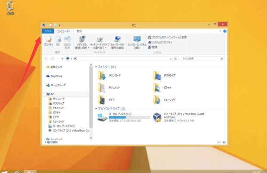The height and width of the screenshot is (173, 267).
Task: Open the Recycle Bin on the desktop
Action: click(x=10, y=7)
